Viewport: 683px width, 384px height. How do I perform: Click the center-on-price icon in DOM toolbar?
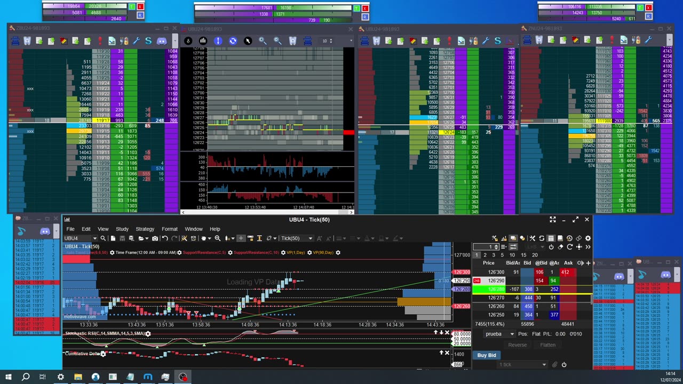(x=579, y=247)
